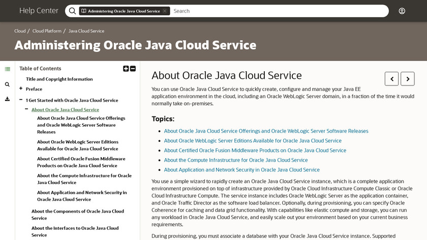This screenshot has width=427, height=240.
Task: Open About Certified Oracle Fusion Middleware link
Action: point(255,151)
